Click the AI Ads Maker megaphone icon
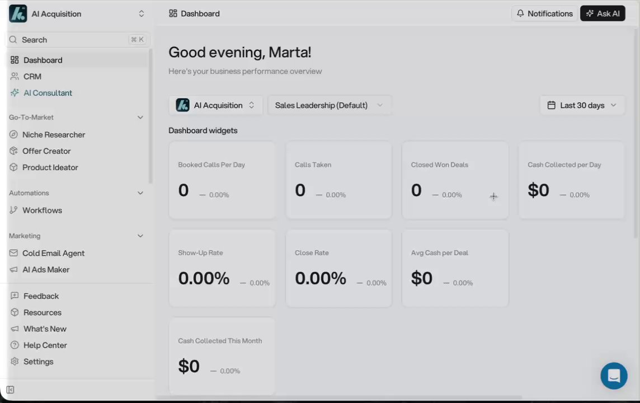This screenshot has width=640, height=403. (x=13, y=269)
